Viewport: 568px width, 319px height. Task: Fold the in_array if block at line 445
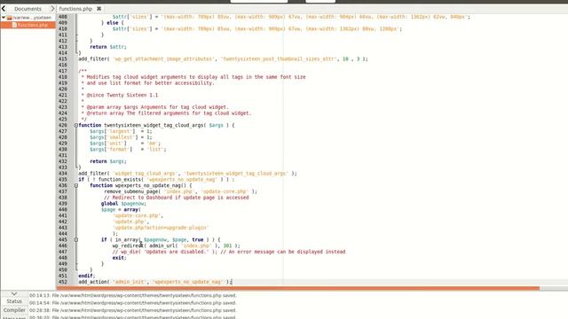(x=76, y=240)
